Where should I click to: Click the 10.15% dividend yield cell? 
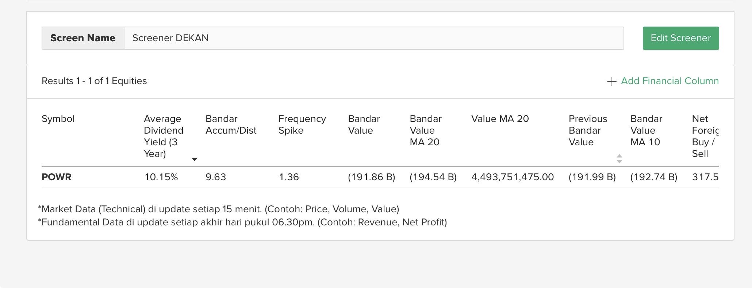point(161,177)
